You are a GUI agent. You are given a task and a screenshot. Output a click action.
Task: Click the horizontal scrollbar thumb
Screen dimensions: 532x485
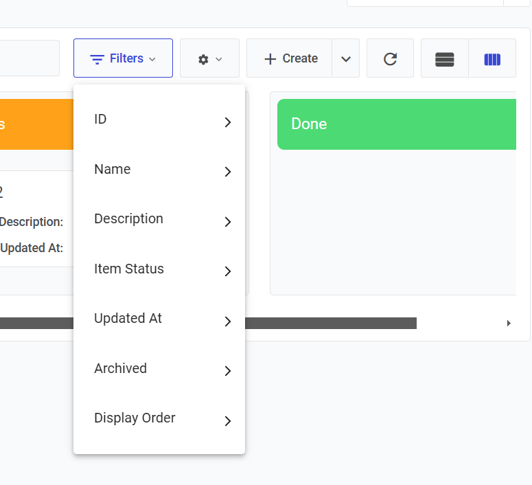pos(329,323)
